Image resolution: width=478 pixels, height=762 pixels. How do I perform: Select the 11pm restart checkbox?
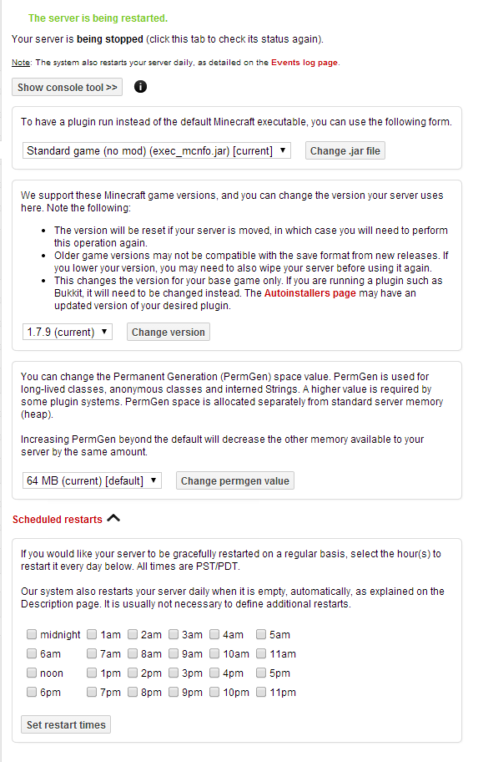(261, 692)
